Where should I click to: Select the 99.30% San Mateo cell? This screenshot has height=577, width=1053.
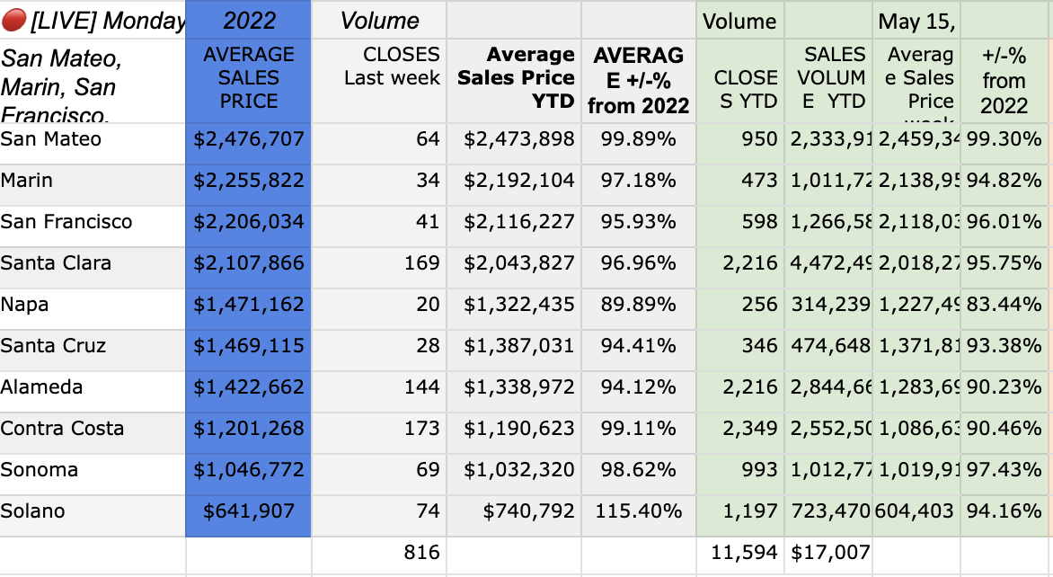point(1004,143)
